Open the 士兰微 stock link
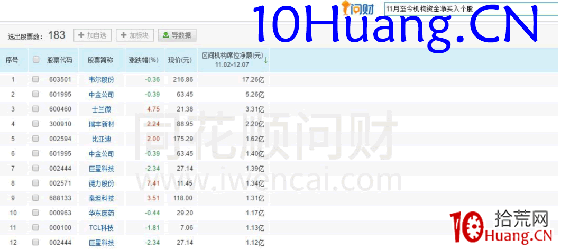The image size is (561, 249). (101, 109)
